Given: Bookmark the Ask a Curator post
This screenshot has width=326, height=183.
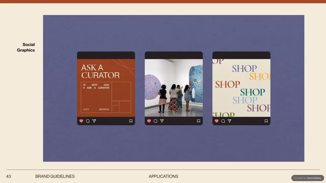Looking at the screenshot, I should point(131,121).
